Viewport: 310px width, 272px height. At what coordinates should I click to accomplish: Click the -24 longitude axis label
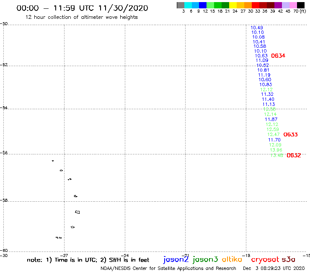[x=125, y=255]
